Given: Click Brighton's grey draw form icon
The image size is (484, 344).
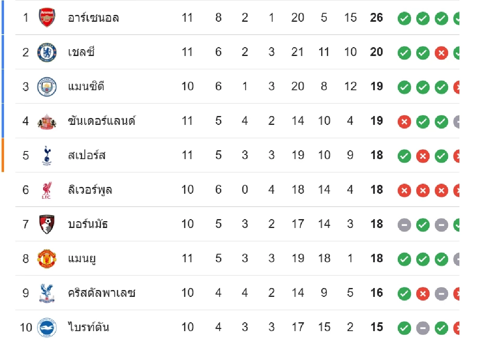Looking at the screenshot, I should click(x=423, y=327).
